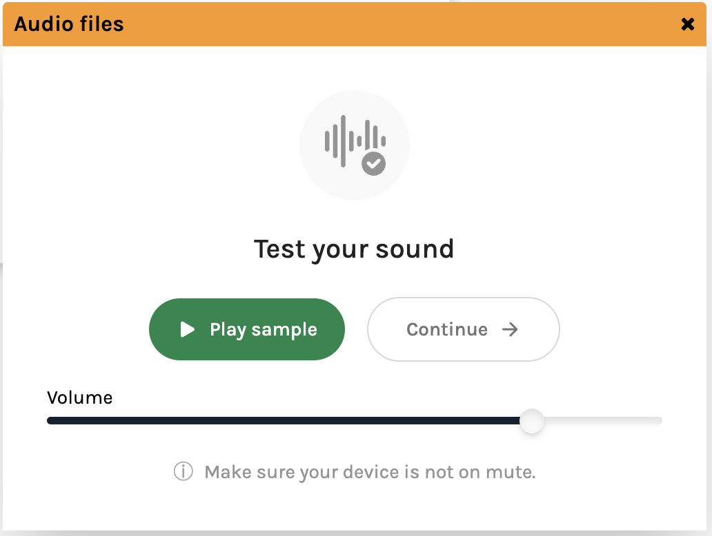712x536 pixels.
Task: Close the Audio files dialog
Action: tap(687, 25)
